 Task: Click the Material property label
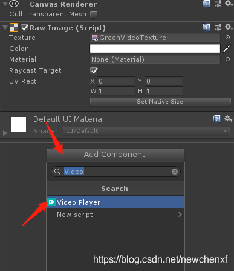pos(23,59)
